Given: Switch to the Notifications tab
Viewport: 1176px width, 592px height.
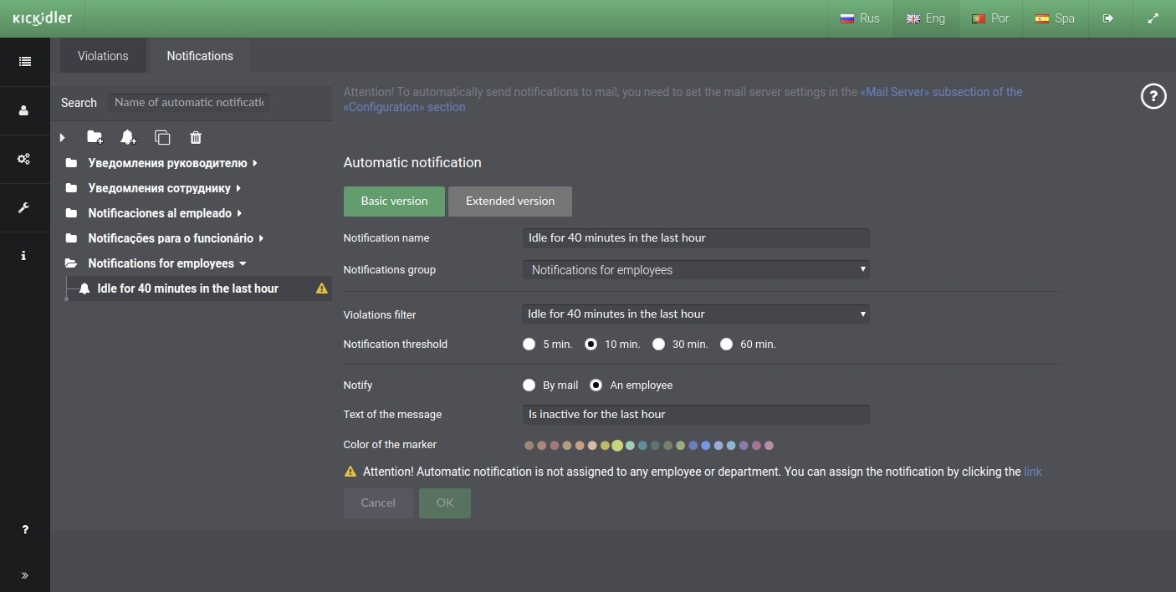Looking at the screenshot, I should pyautogui.click(x=200, y=56).
